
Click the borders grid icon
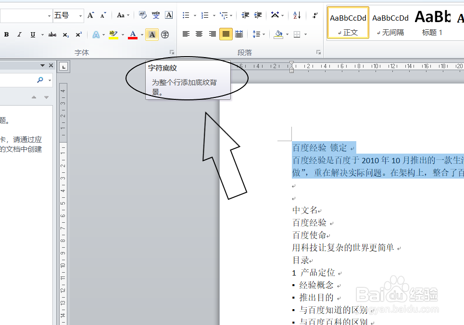297,34
